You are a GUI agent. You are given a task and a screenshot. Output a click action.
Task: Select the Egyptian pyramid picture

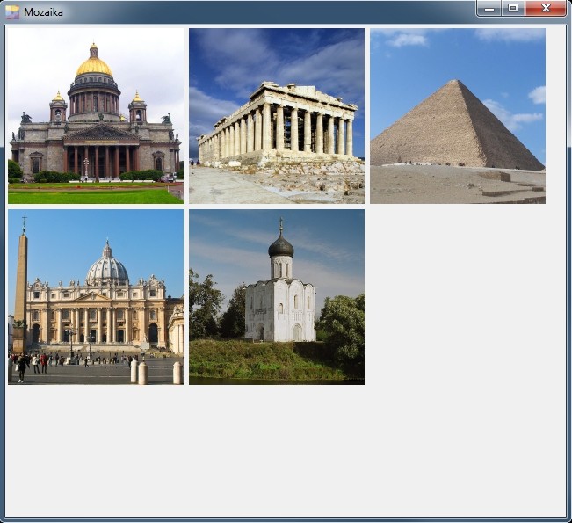(458, 116)
